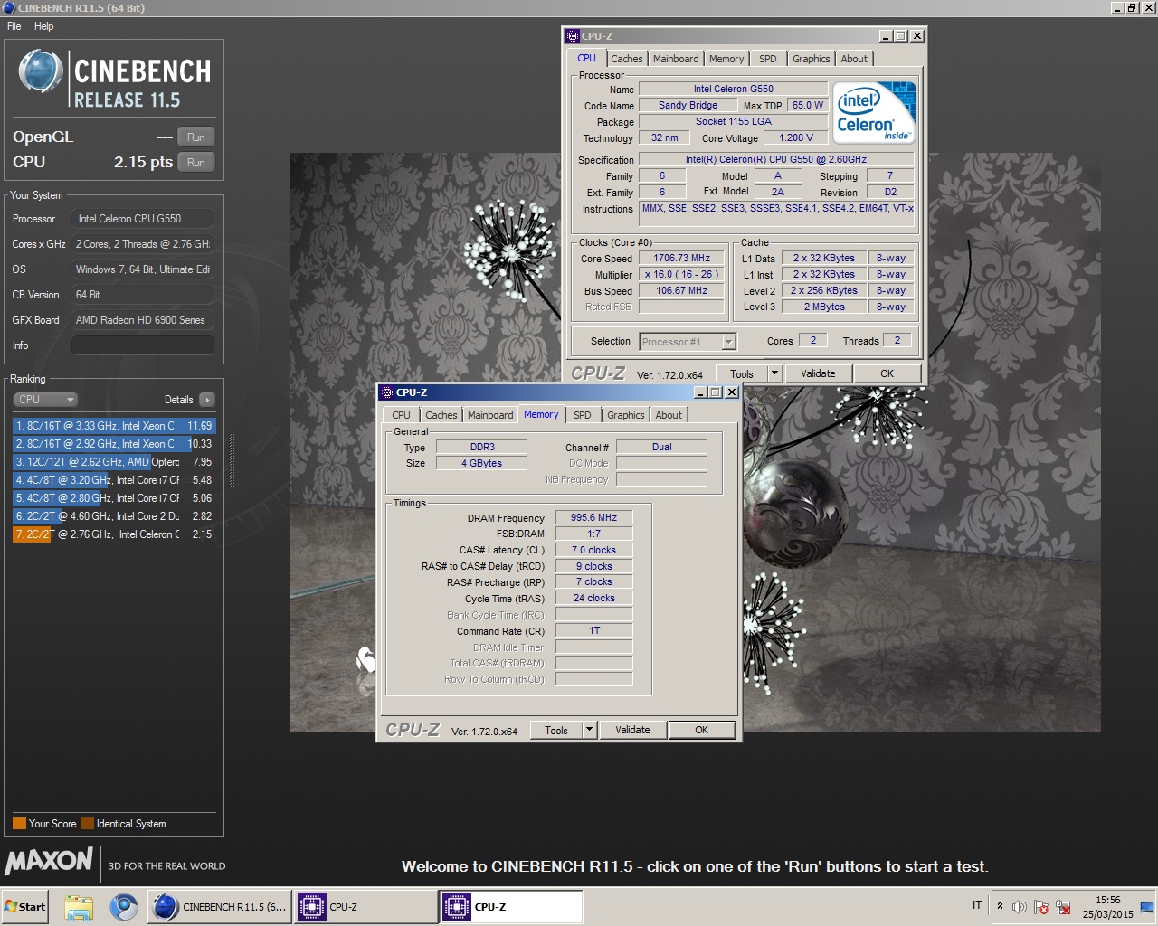Switch to About tab in Memory CPU-Z window
The width and height of the screenshot is (1158, 926).
click(x=669, y=415)
